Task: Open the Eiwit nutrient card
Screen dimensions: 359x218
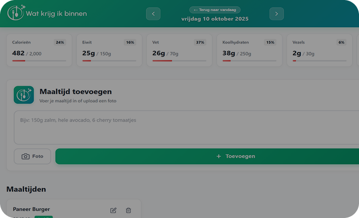Action: [109, 50]
